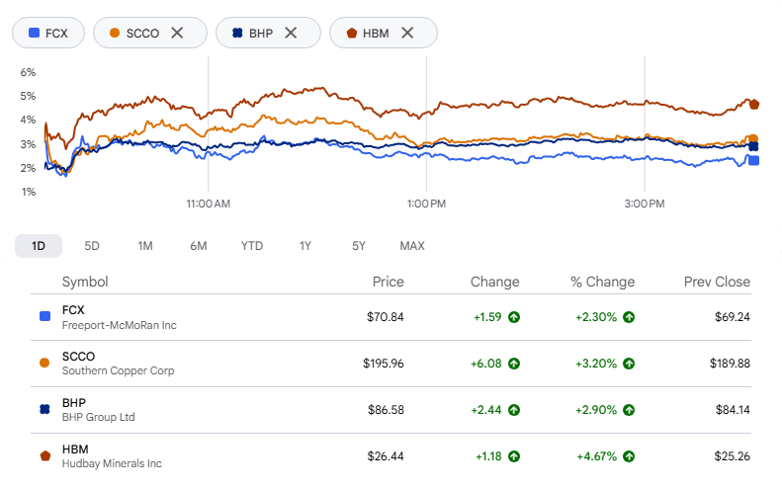Open Southern Copper Corp row
This screenshot has height=489, width=782.
click(x=391, y=364)
